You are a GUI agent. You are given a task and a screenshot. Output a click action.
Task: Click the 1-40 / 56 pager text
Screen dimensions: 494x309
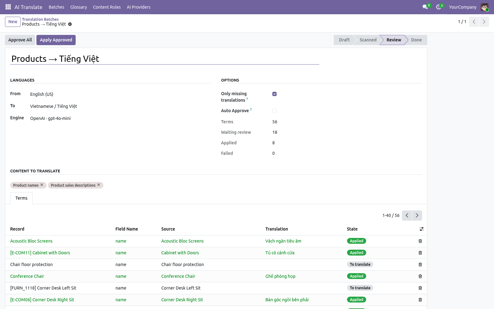click(x=391, y=215)
